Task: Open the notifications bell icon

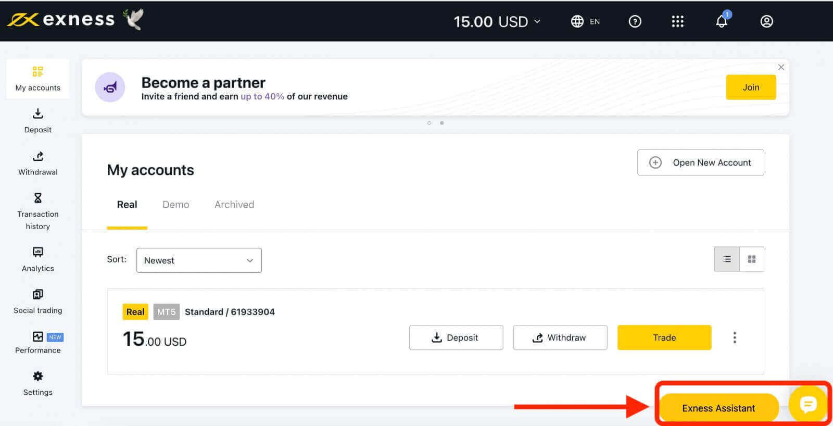Action: coord(721,21)
